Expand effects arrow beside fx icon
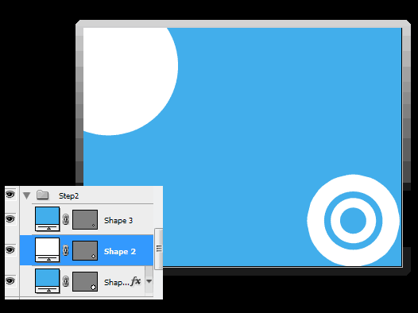The width and height of the screenshot is (418, 313). (x=149, y=281)
